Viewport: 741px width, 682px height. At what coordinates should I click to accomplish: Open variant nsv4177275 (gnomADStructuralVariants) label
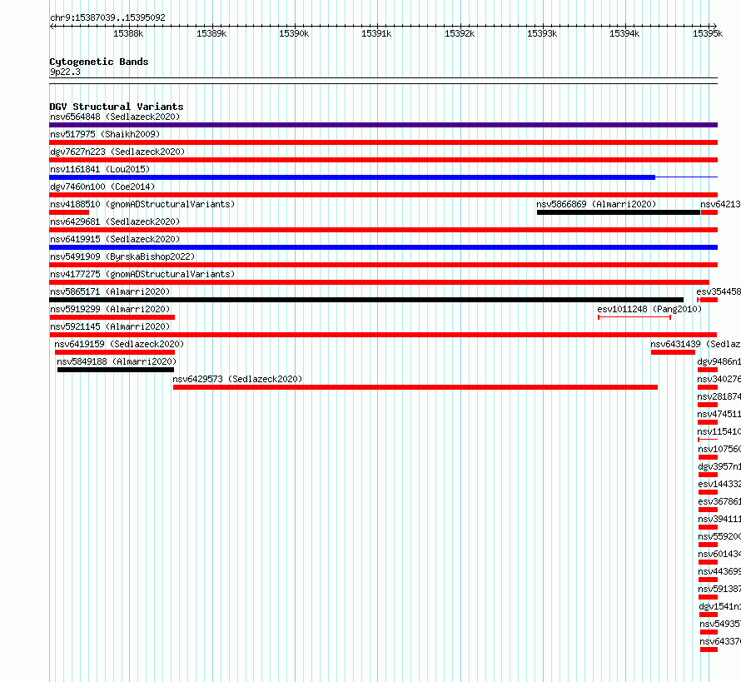click(142, 274)
